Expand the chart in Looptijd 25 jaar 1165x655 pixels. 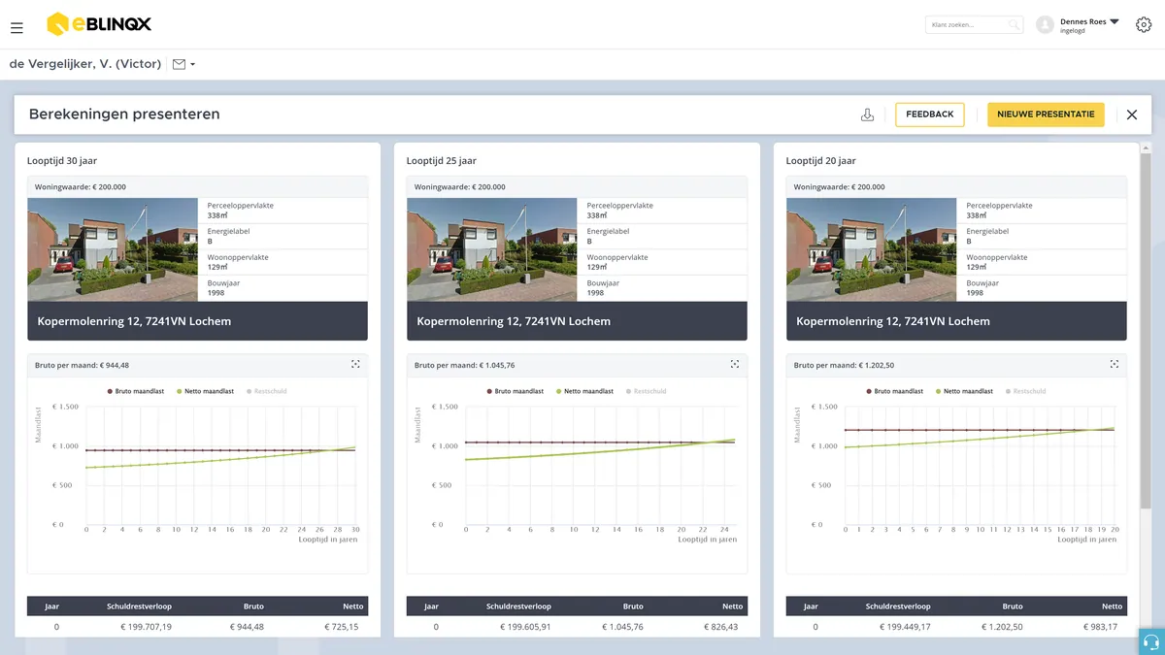735,364
